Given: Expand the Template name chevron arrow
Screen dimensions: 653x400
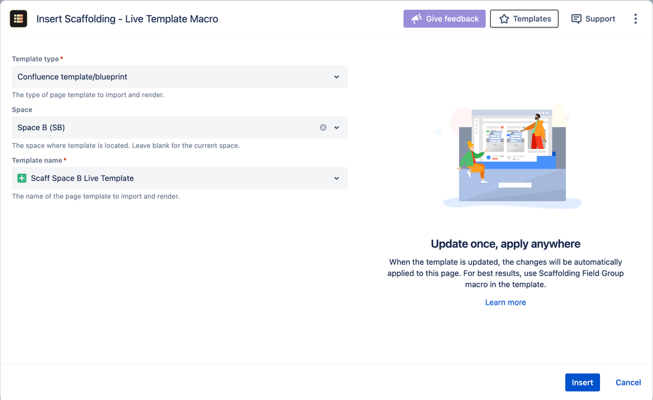Looking at the screenshot, I should click(337, 178).
